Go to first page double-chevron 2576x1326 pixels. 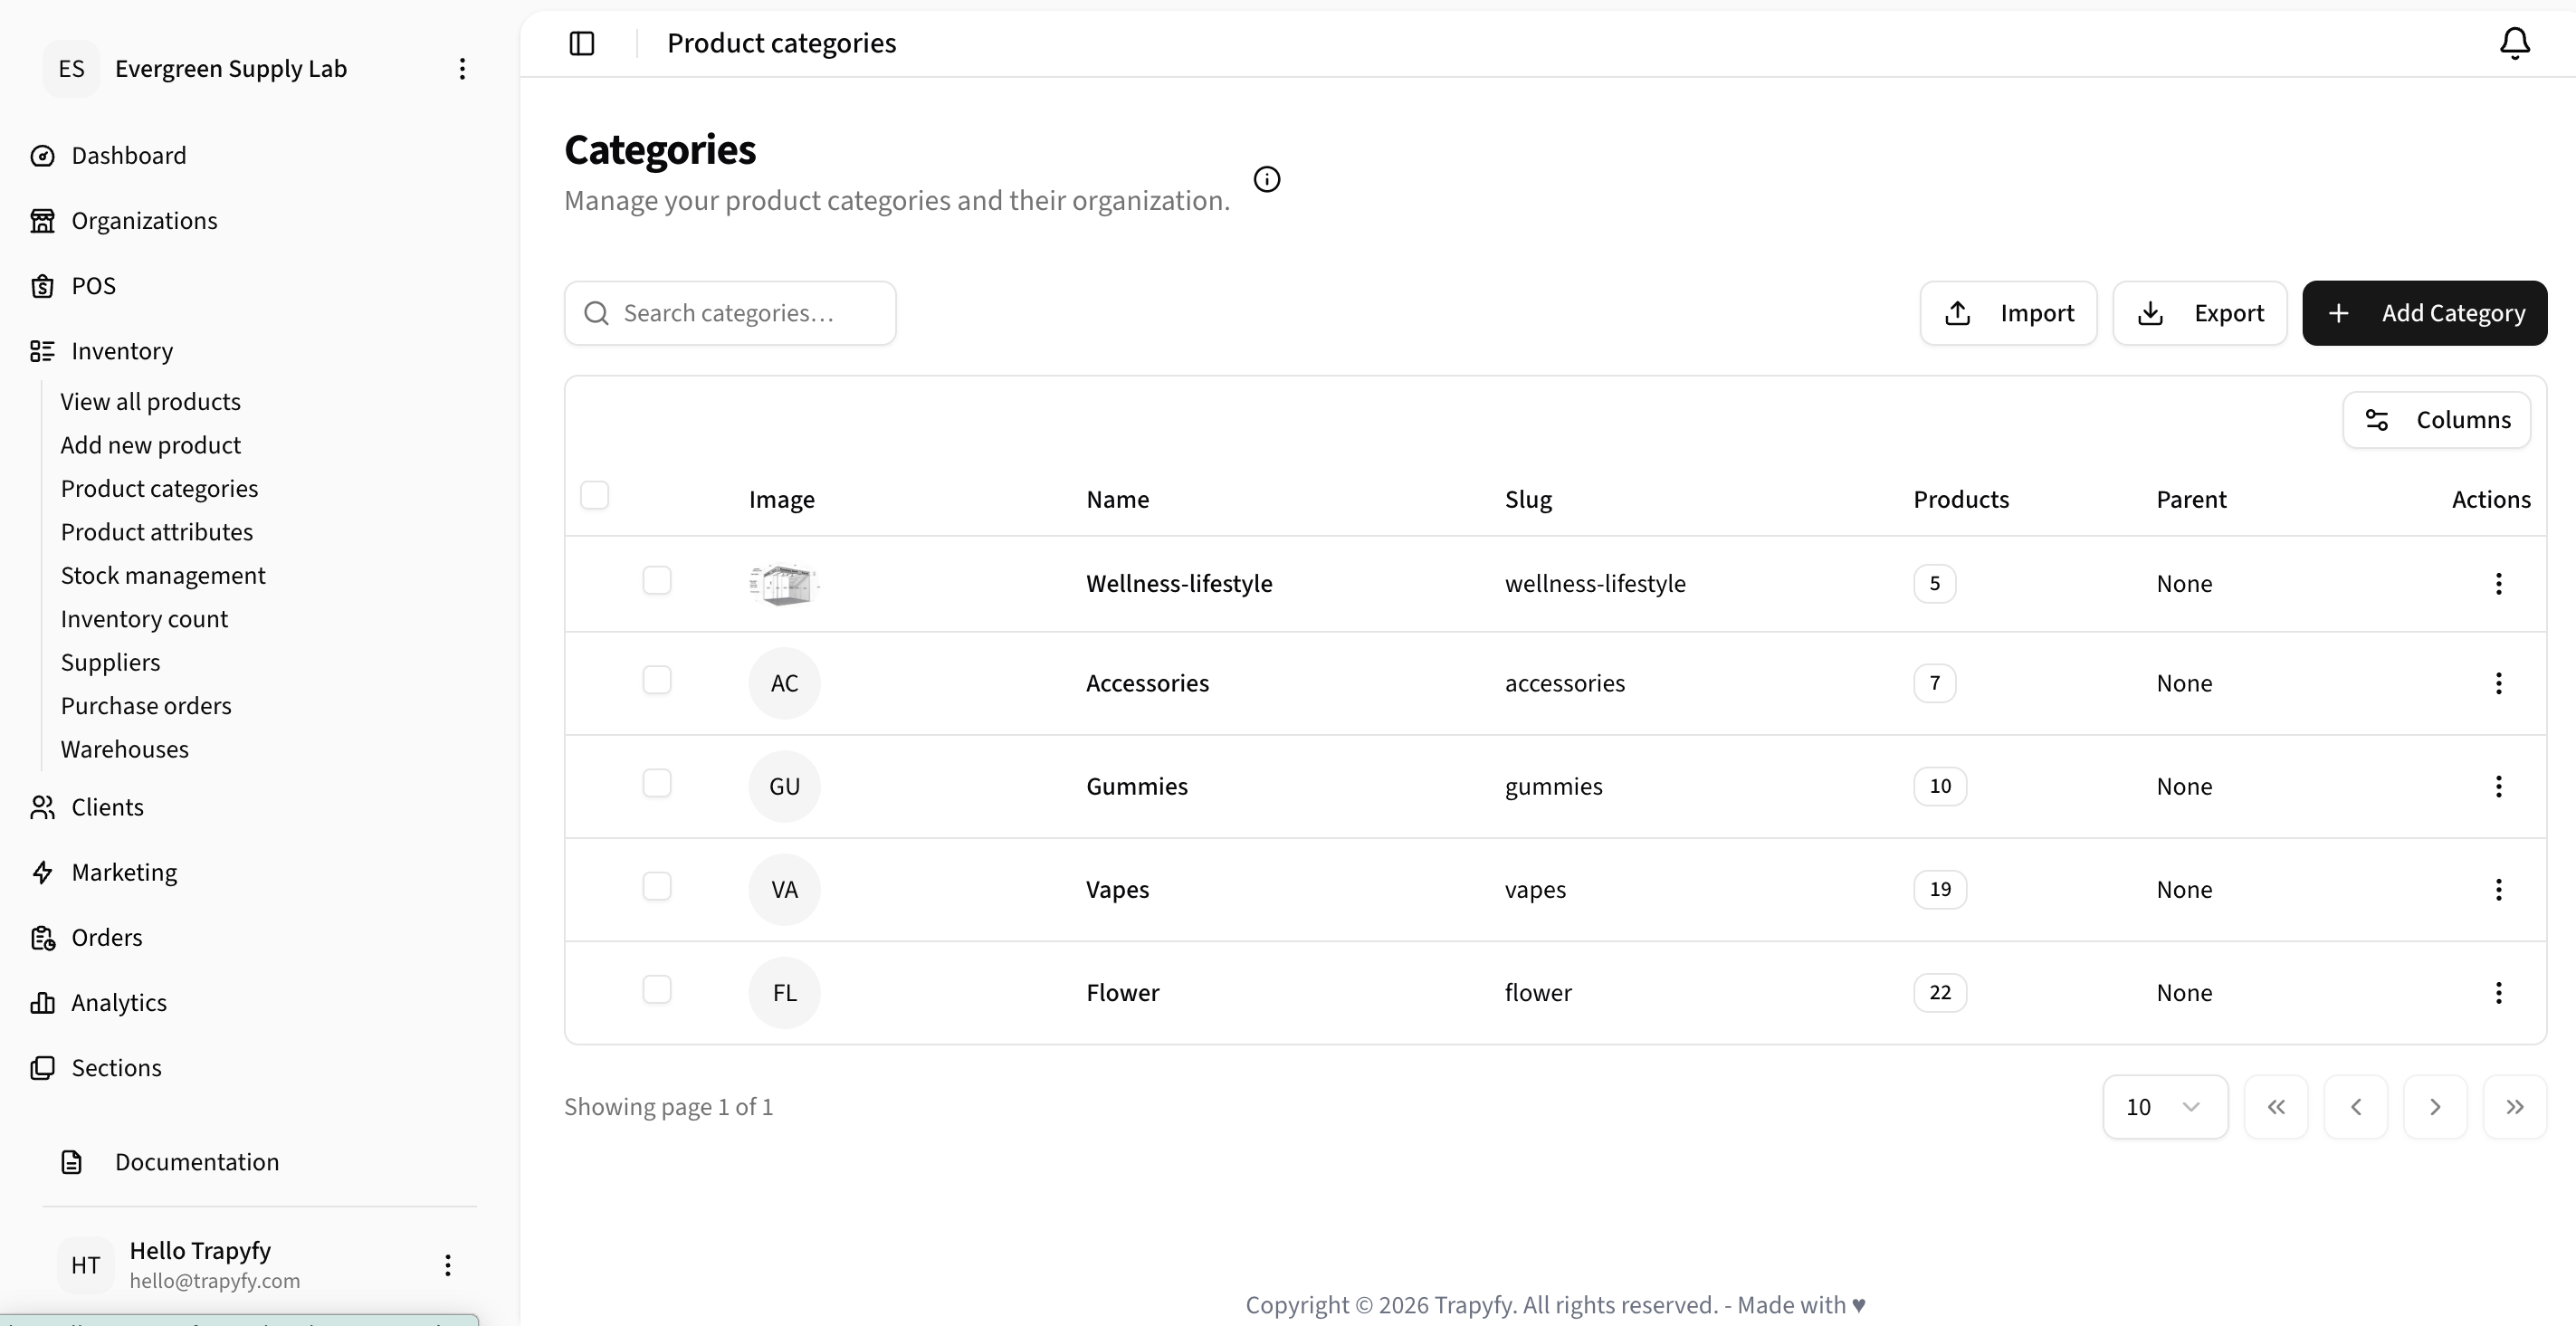2276,1107
